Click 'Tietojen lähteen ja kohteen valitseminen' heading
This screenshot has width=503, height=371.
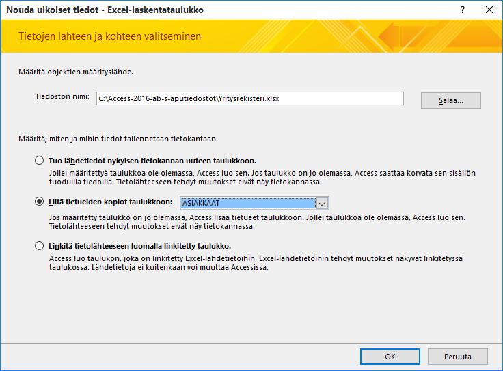pyautogui.click(x=110, y=36)
